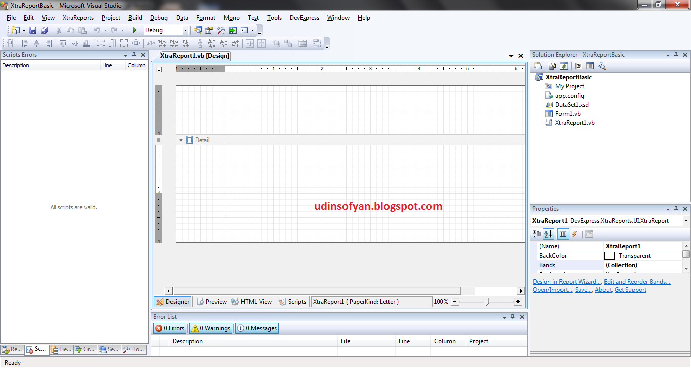The height and width of the screenshot is (368, 691).
Task: Select XtraReport1.vb in Solution Explorer
Action: click(574, 122)
